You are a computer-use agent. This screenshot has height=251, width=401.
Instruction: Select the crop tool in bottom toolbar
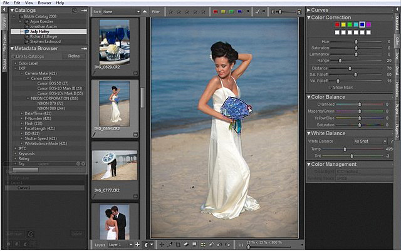(179, 244)
